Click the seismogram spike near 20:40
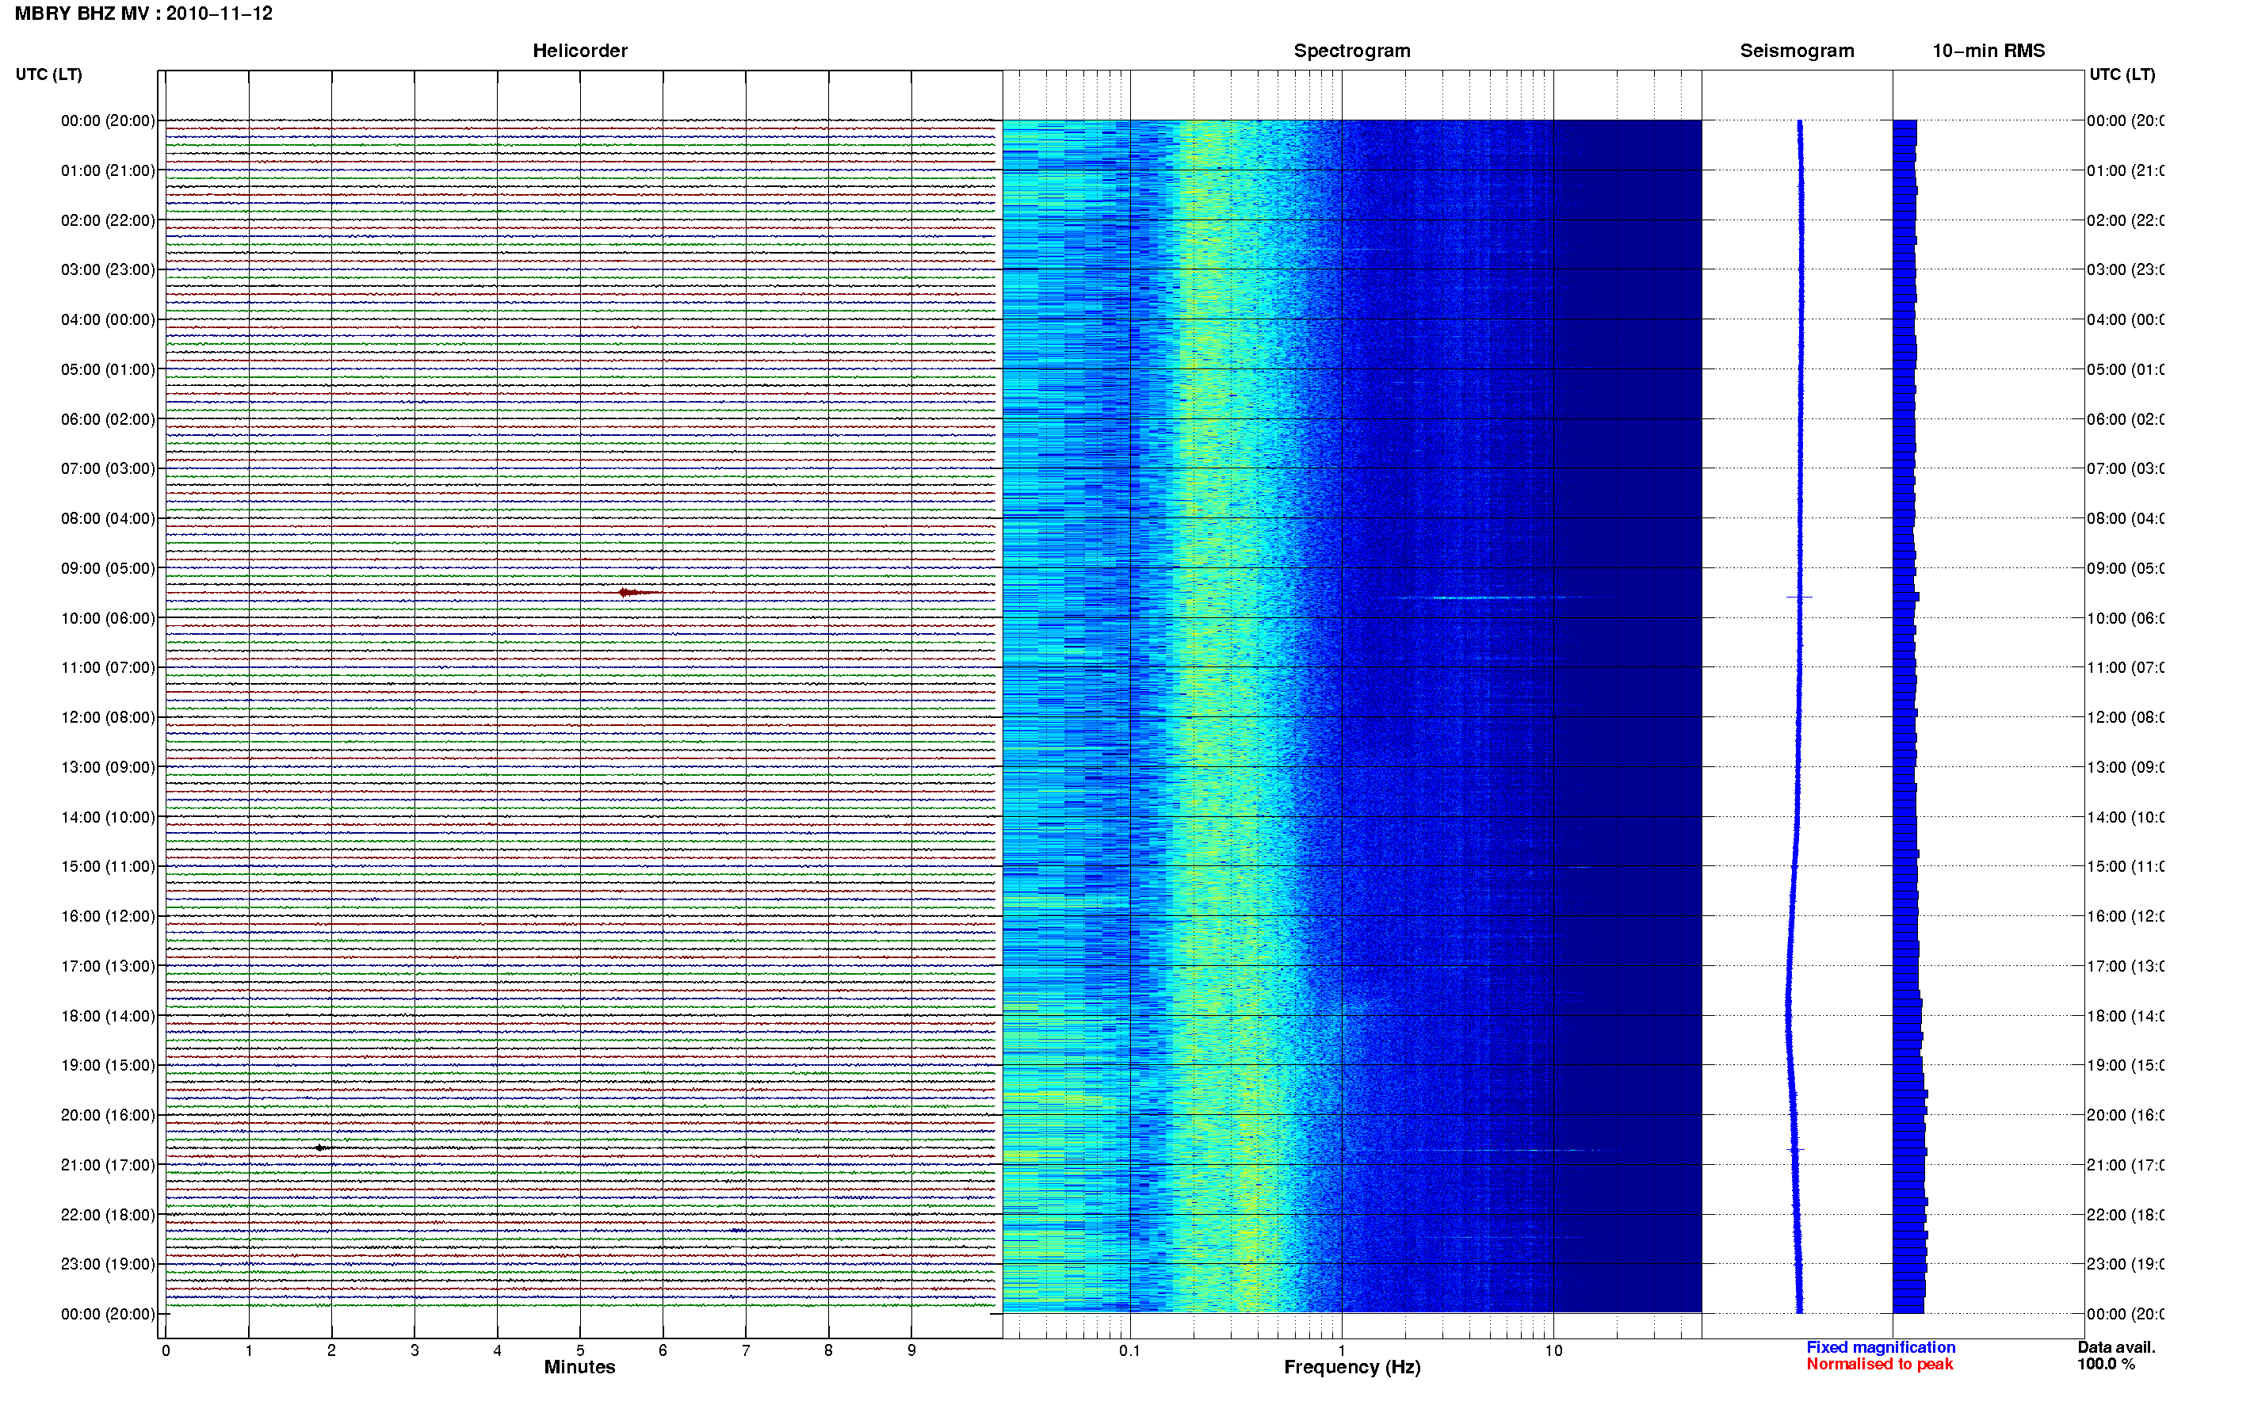 (1796, 1151)
